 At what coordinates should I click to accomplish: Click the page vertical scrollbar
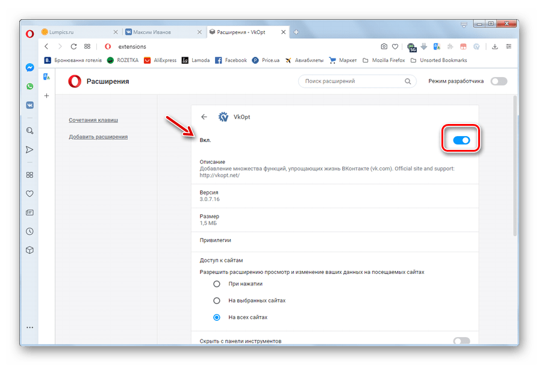[515, 166]
